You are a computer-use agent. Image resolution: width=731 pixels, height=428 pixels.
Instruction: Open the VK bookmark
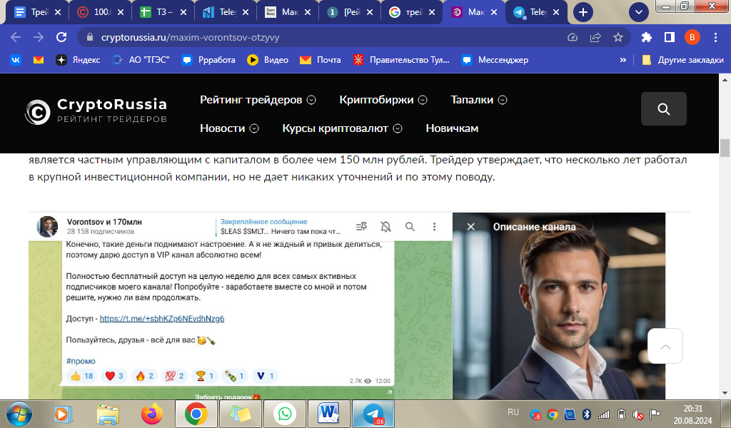pyautogui.click(x=16, y=60)
